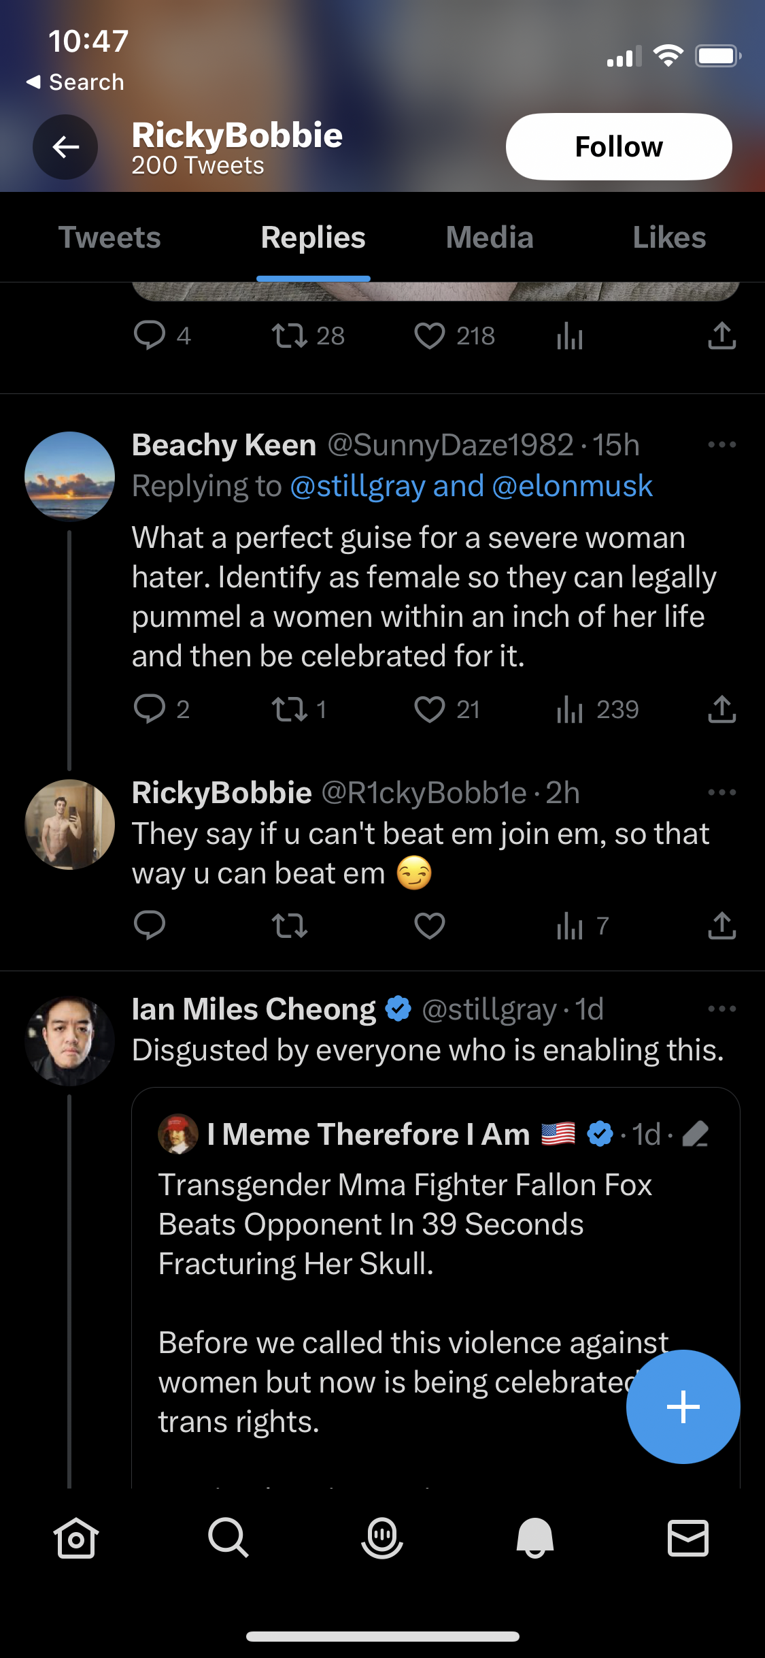Like Beachy Keen's reply
Screen dimensions: 765x1658
point(430,709)
